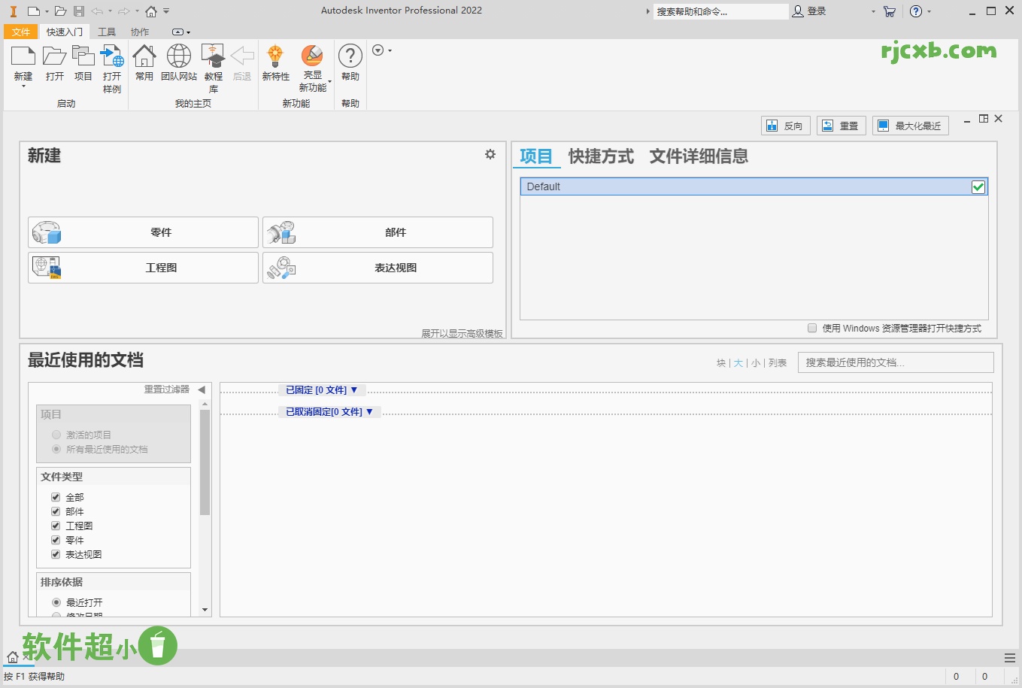Expand the 已取消固定[0 文件] section
The width and height of the screenshot is (1022, 688).
[x=329, y=411]
